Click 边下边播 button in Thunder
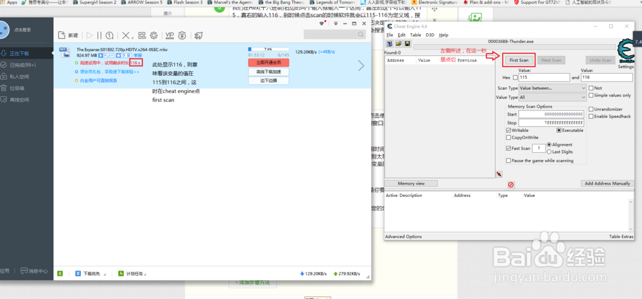The width and height of the screenshot is (642, 299). click(268, 81)
